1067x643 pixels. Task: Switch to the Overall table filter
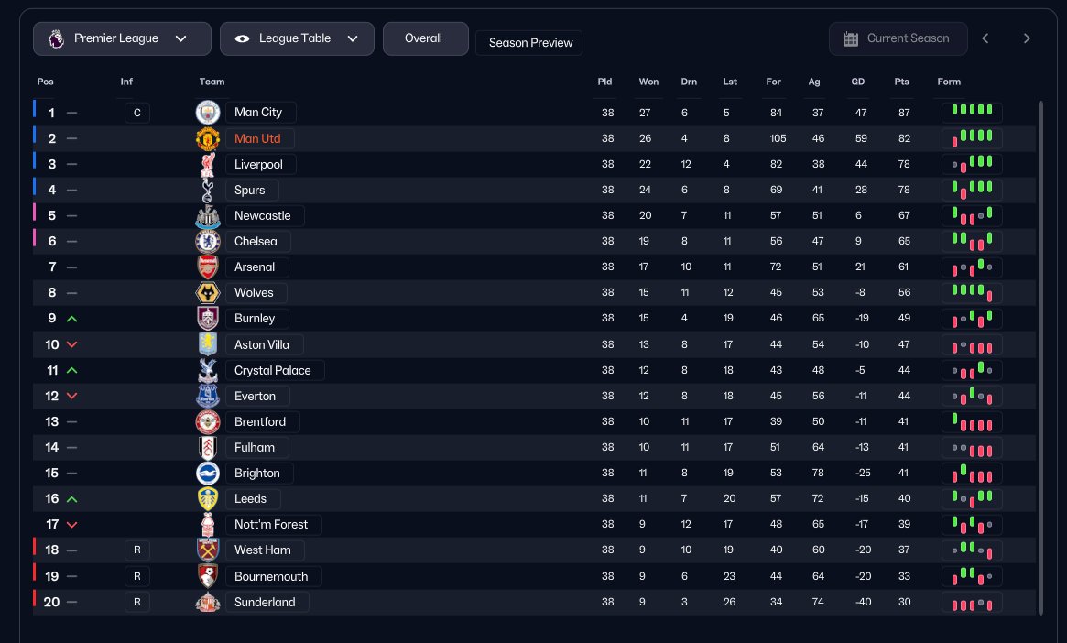pyautogui.click(x=425, y=38)
